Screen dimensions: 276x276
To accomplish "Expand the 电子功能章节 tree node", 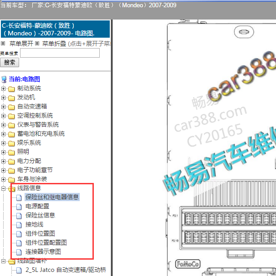I will click(3, 170).
